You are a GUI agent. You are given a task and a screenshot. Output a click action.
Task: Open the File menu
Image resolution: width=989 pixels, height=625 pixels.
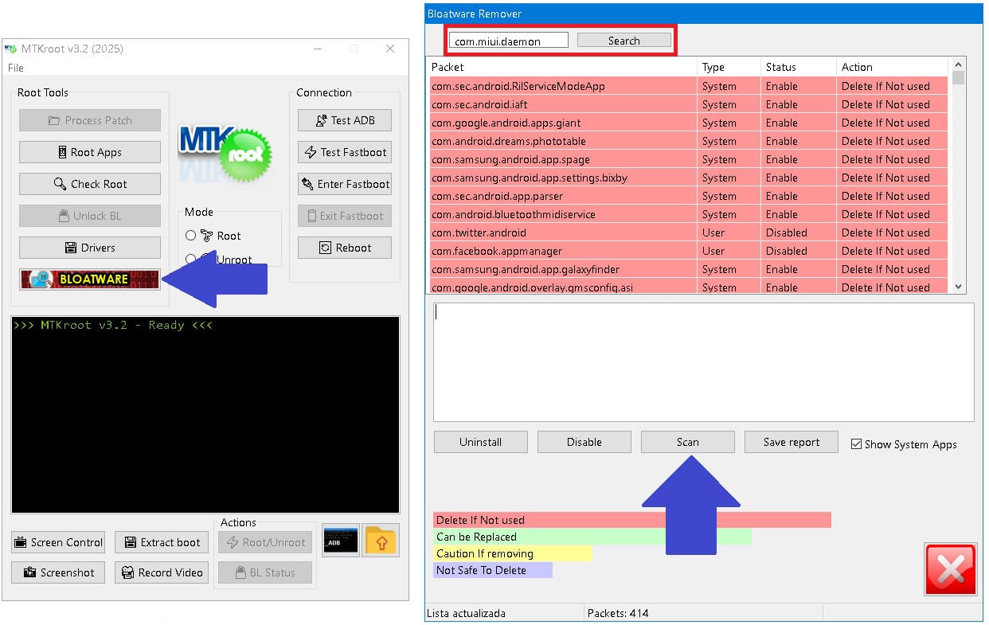(x=16, y=68)
